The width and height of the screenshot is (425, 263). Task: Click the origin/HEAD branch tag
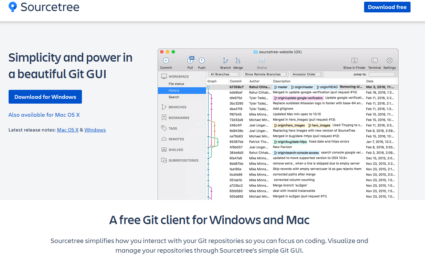tap(327, 87)
